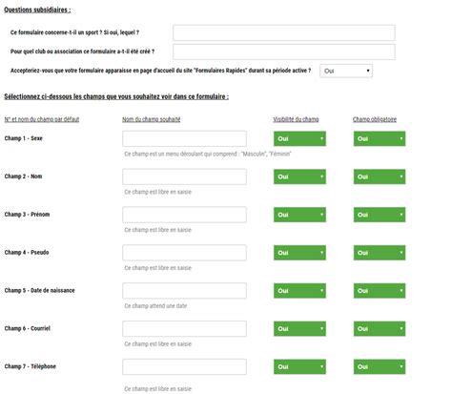Open mandatory dropdown for Champ 1 - Sexe

point(380,138)
